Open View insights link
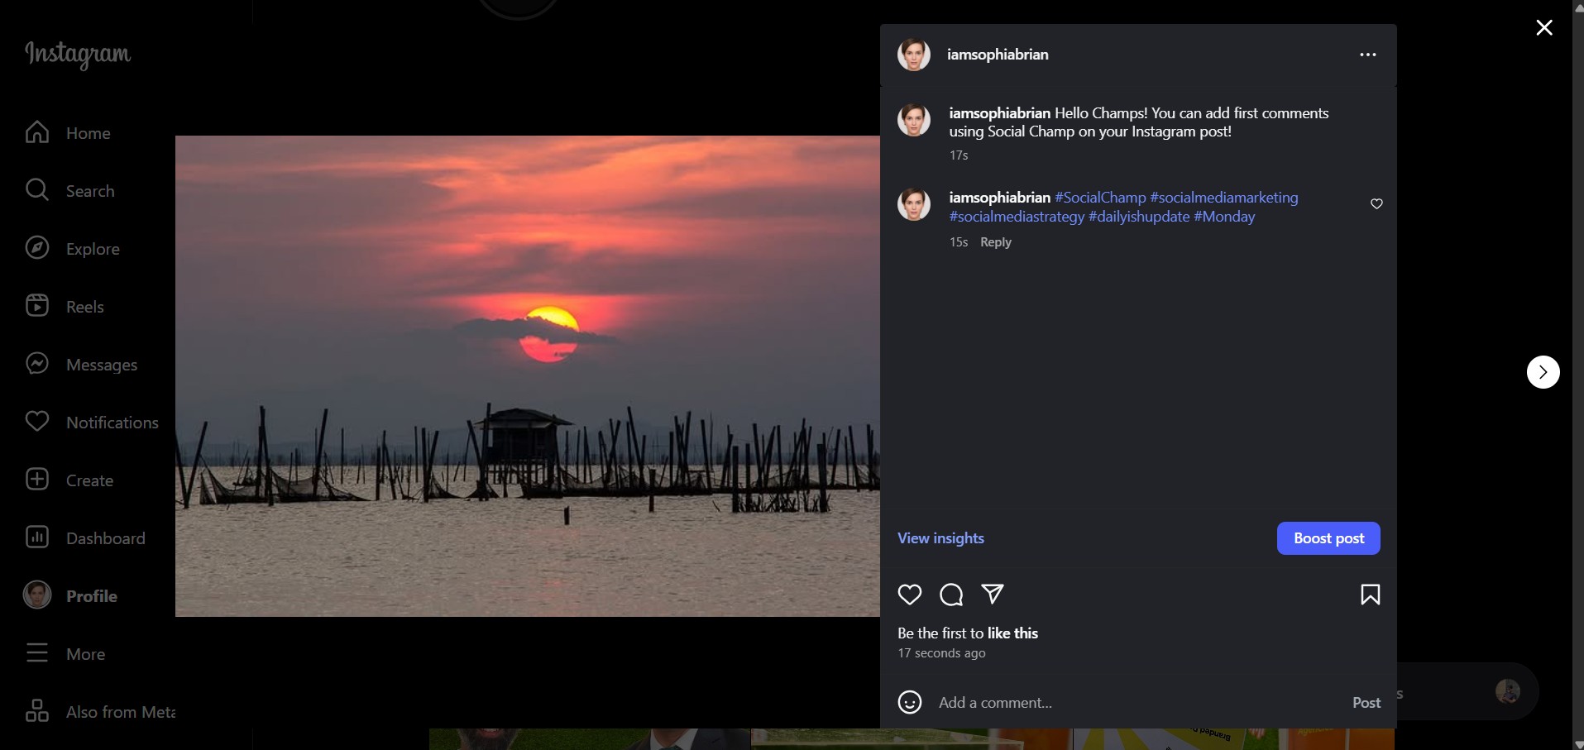 click(x=940, y=538)
